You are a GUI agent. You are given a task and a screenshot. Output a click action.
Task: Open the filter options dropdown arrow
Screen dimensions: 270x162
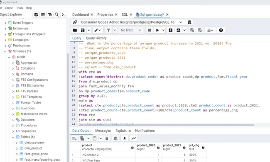[115, 30]
